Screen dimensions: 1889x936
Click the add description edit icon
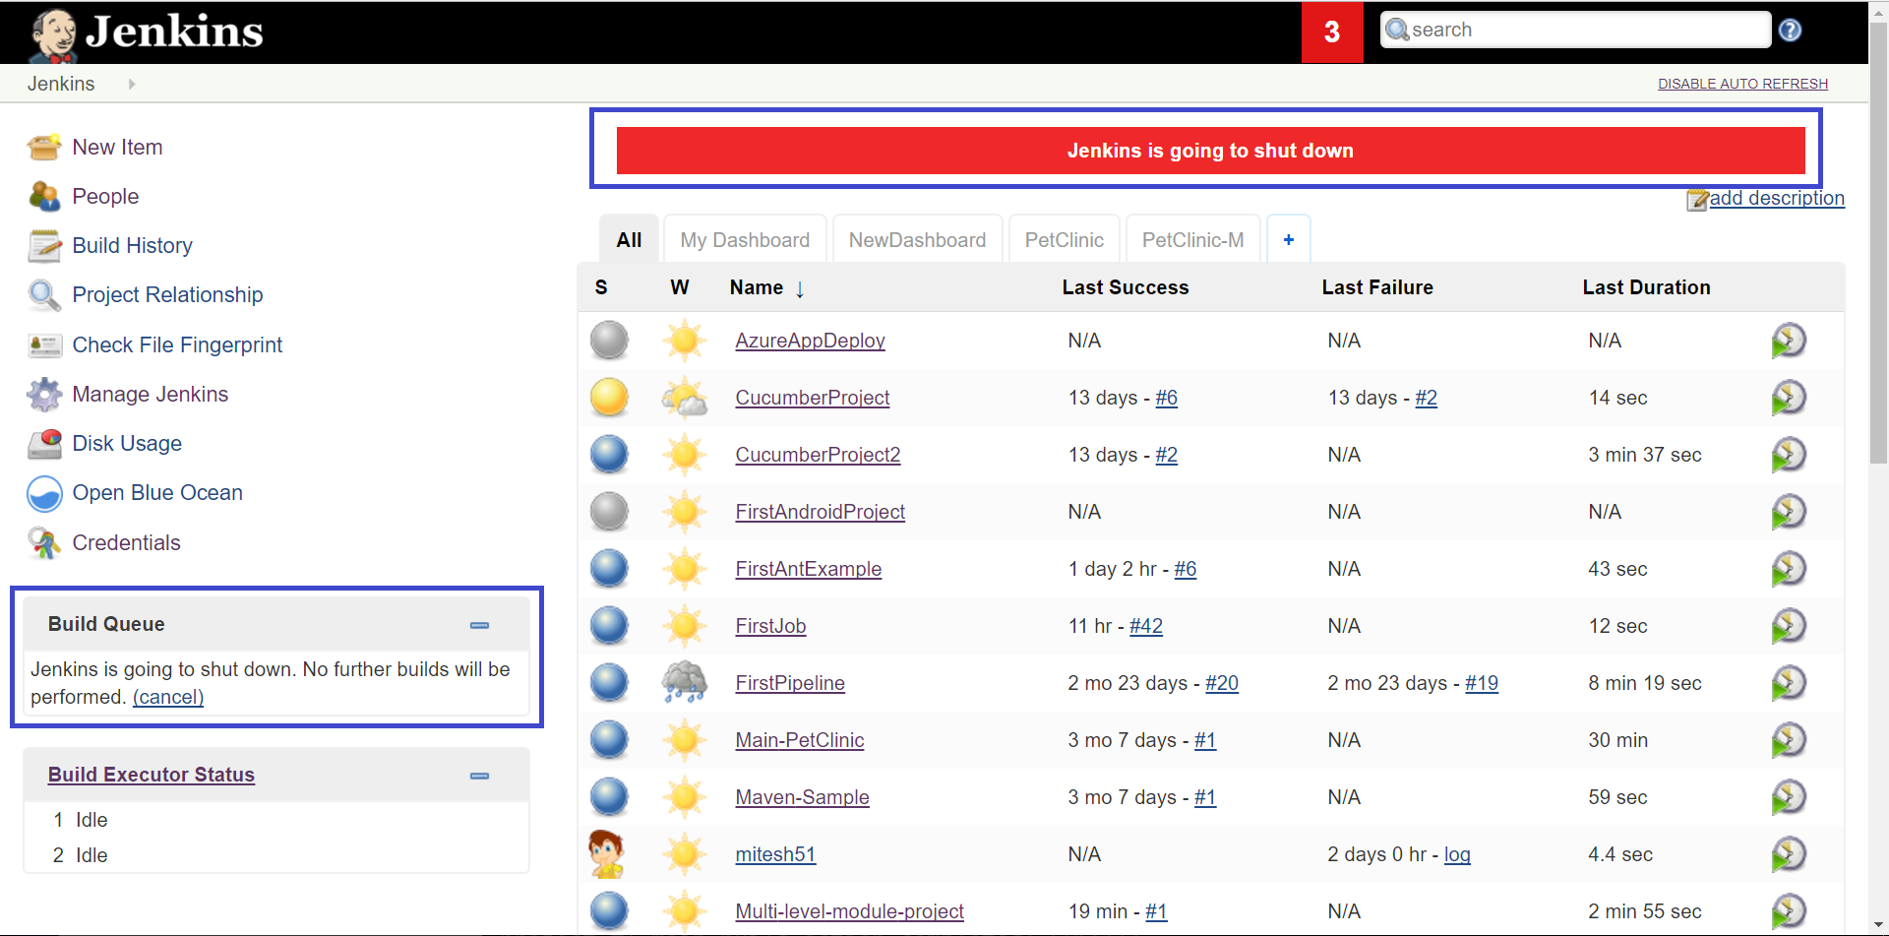(1697, 200)
